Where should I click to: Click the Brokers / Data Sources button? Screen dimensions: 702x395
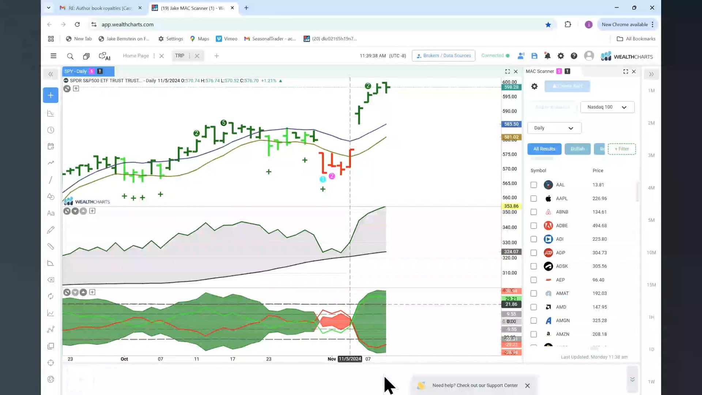tap(443, 56)
